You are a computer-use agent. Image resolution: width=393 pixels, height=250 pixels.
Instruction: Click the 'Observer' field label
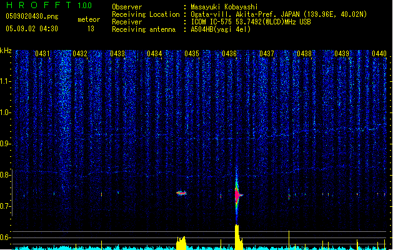127,7
